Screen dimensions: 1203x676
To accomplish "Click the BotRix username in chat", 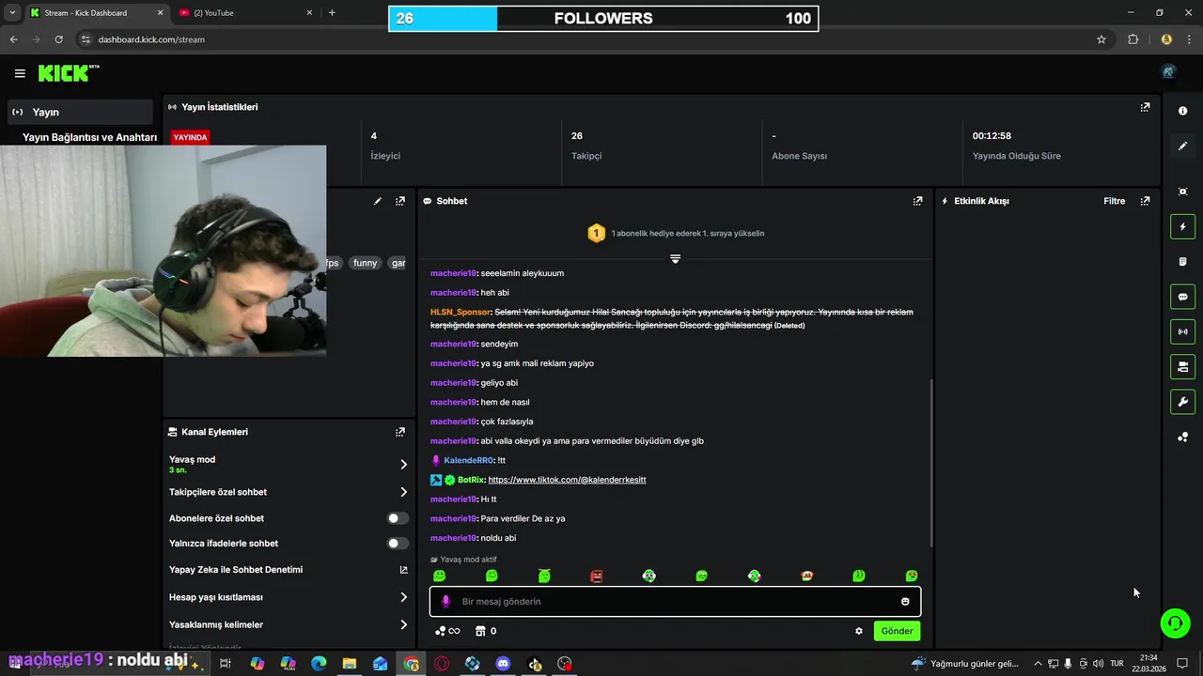I will (471, 480).
